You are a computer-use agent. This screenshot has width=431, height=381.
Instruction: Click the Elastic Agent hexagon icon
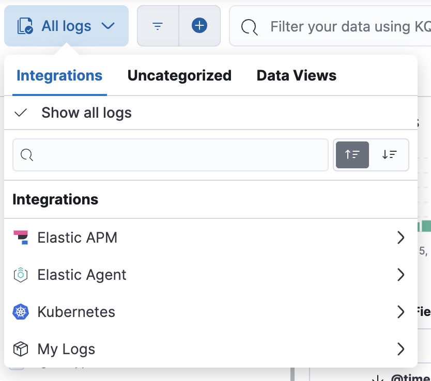pos(21,275)
